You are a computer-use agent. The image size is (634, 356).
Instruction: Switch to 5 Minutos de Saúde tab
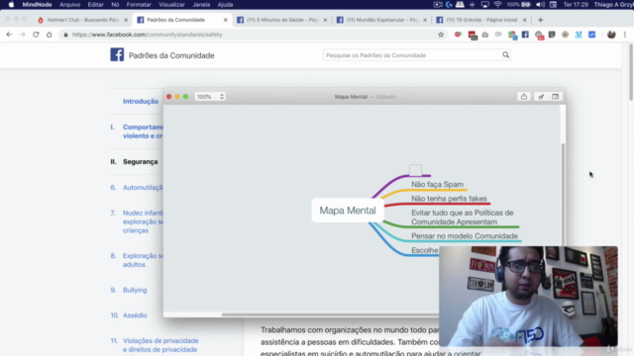pyautogui.click(x=281, y=20)
